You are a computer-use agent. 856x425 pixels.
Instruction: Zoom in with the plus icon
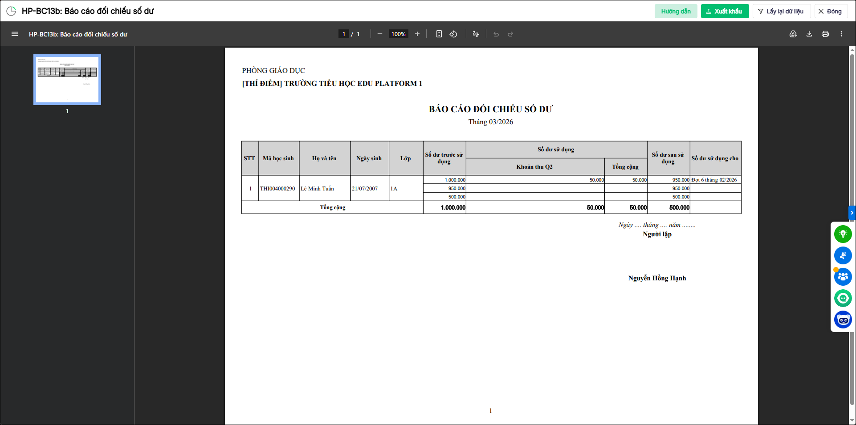pos(417,34)
